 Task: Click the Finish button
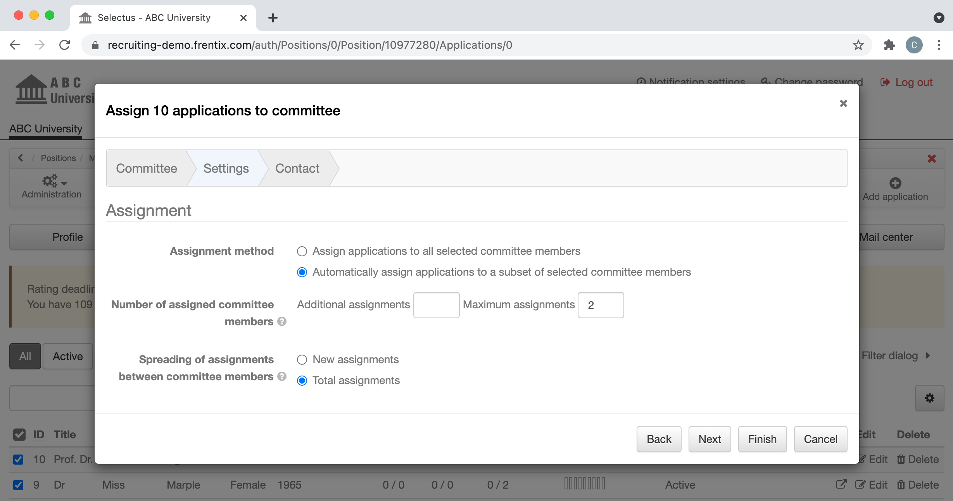[762, 439]
